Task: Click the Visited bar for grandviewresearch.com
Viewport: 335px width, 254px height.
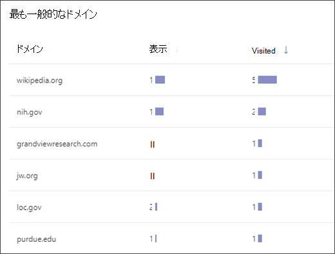Action: 260,143
